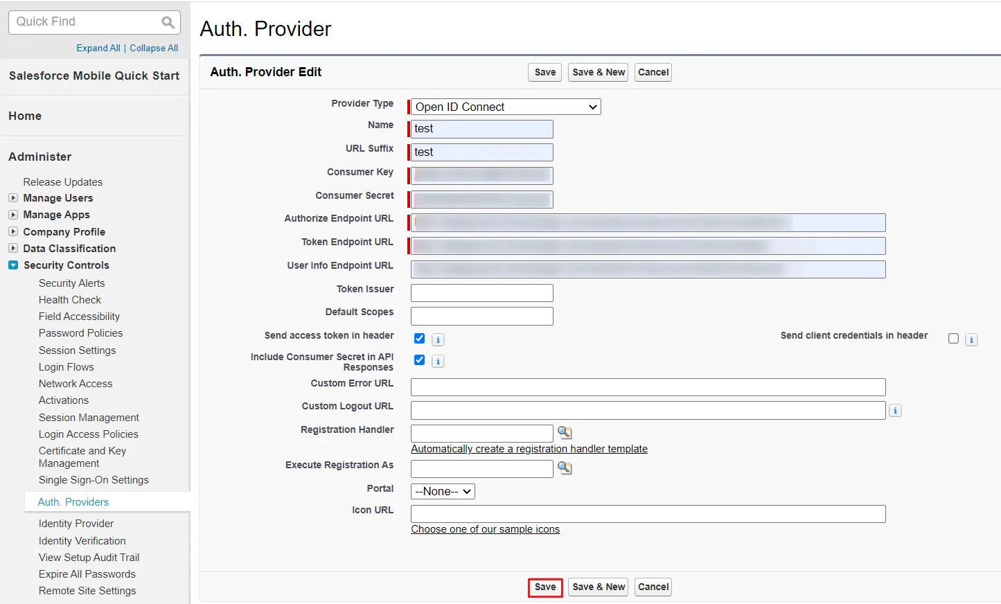Click info icon for Send access token in header
Viewport: 1001px width, 604px height.
tap(438, 339)
